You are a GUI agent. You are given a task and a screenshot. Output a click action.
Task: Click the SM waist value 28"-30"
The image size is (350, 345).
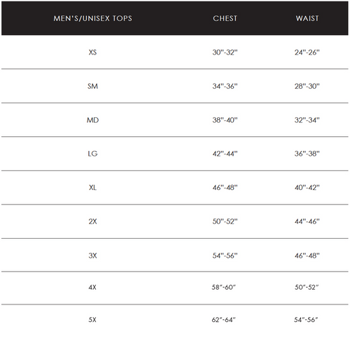click(x=307, y=86)
